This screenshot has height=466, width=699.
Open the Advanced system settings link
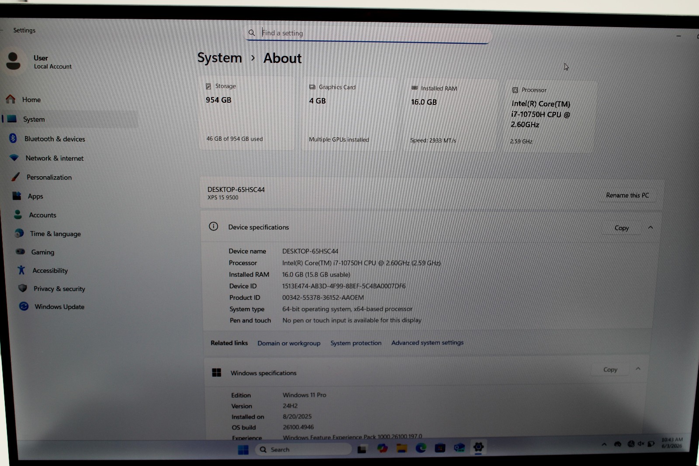[427, 343]
